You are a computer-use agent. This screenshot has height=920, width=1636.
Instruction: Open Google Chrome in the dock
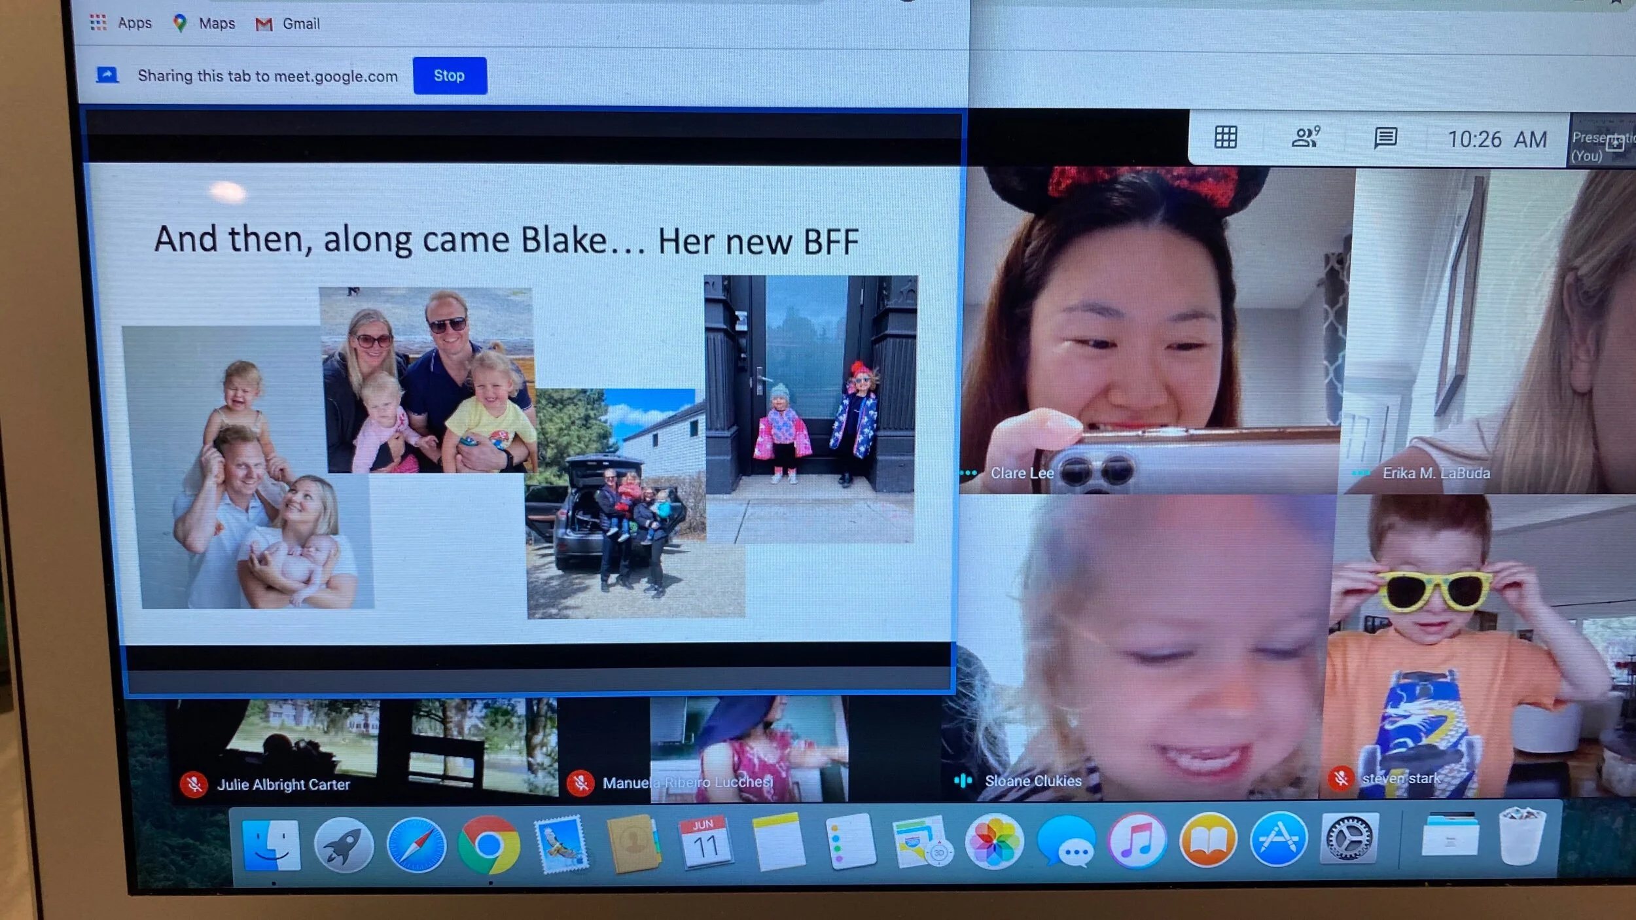click(488, 845)
